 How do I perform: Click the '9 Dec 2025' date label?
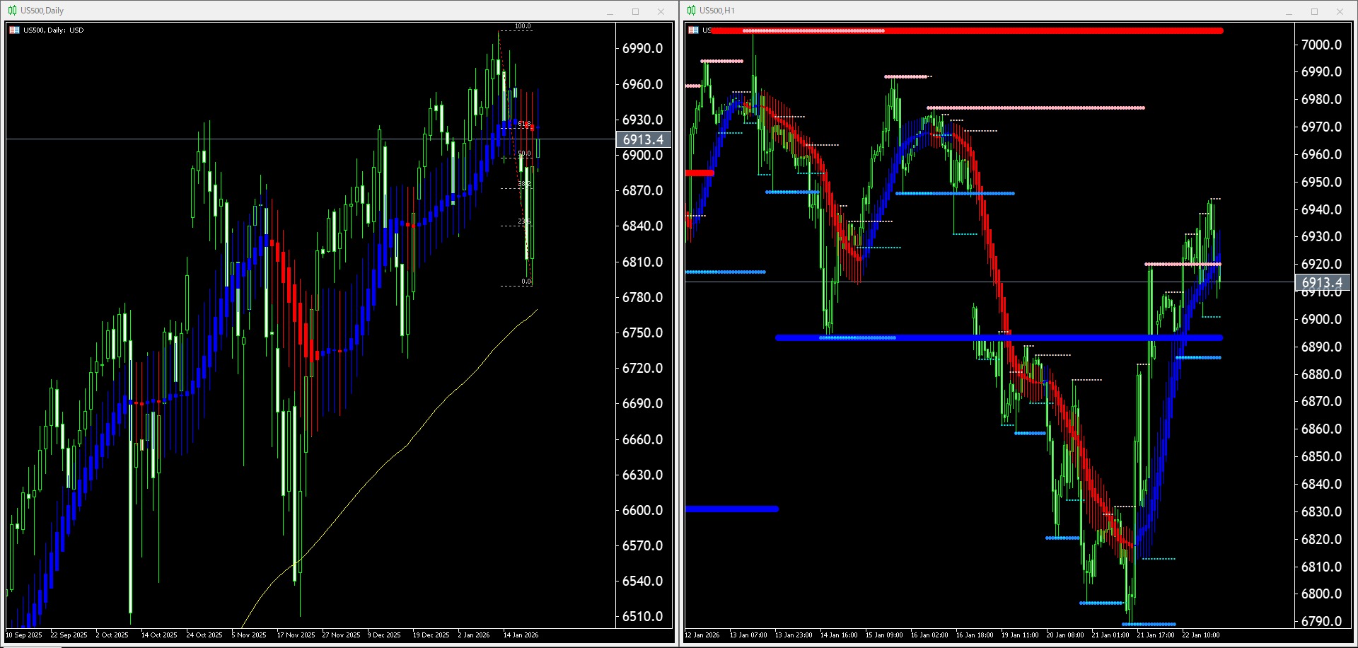[x=384, y=635]
